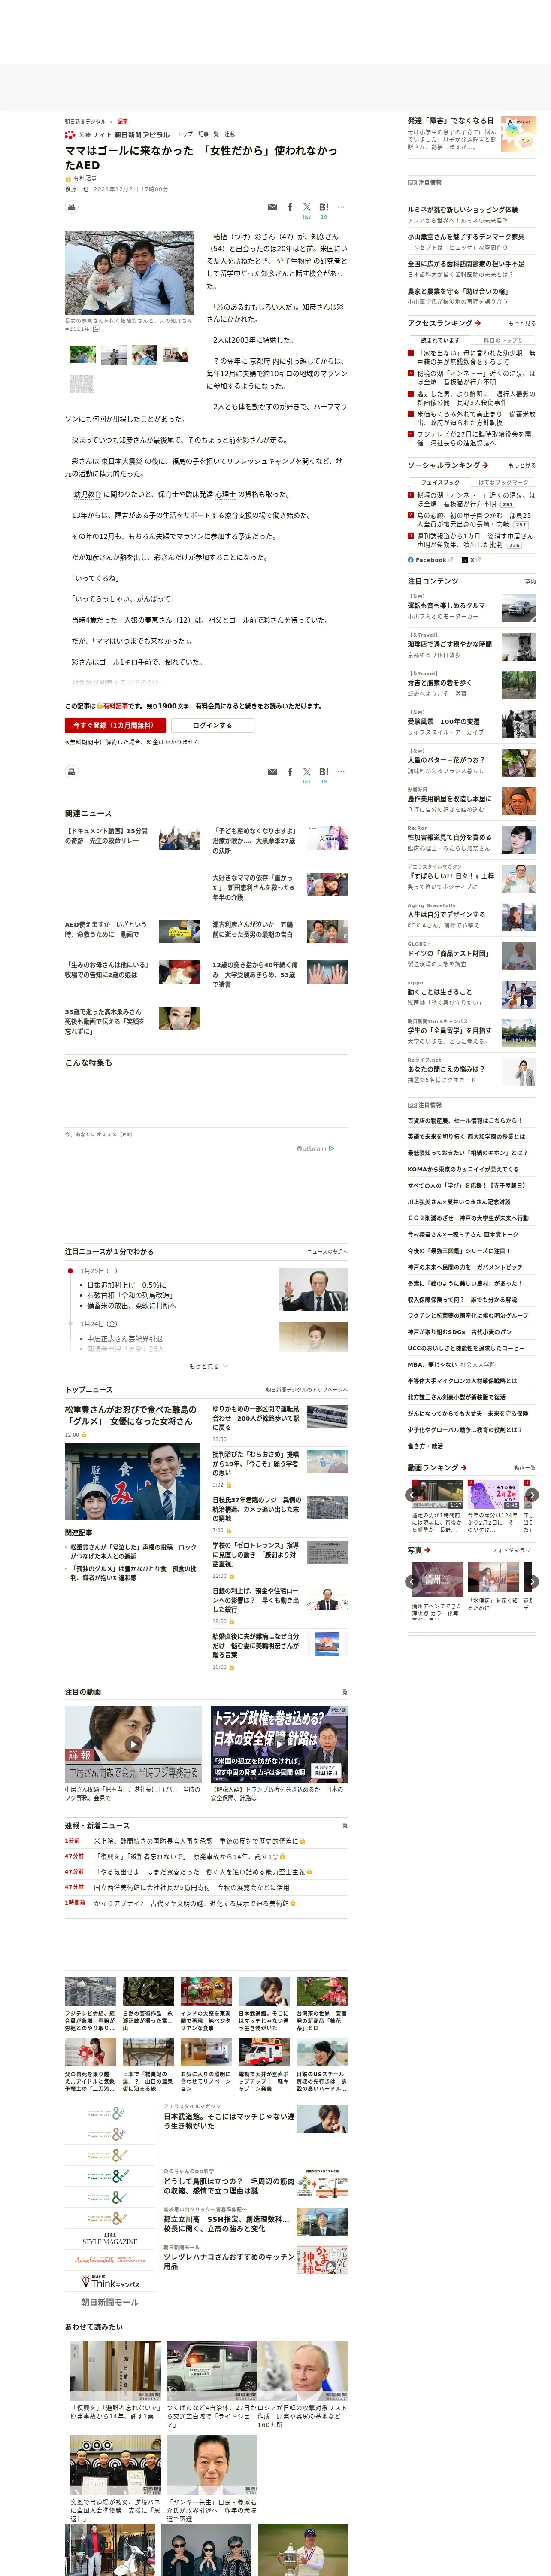Open the Trump policy video thumbnail

279,1744
